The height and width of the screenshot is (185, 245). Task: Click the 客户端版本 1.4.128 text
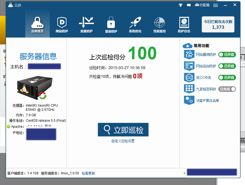point(23,173)
